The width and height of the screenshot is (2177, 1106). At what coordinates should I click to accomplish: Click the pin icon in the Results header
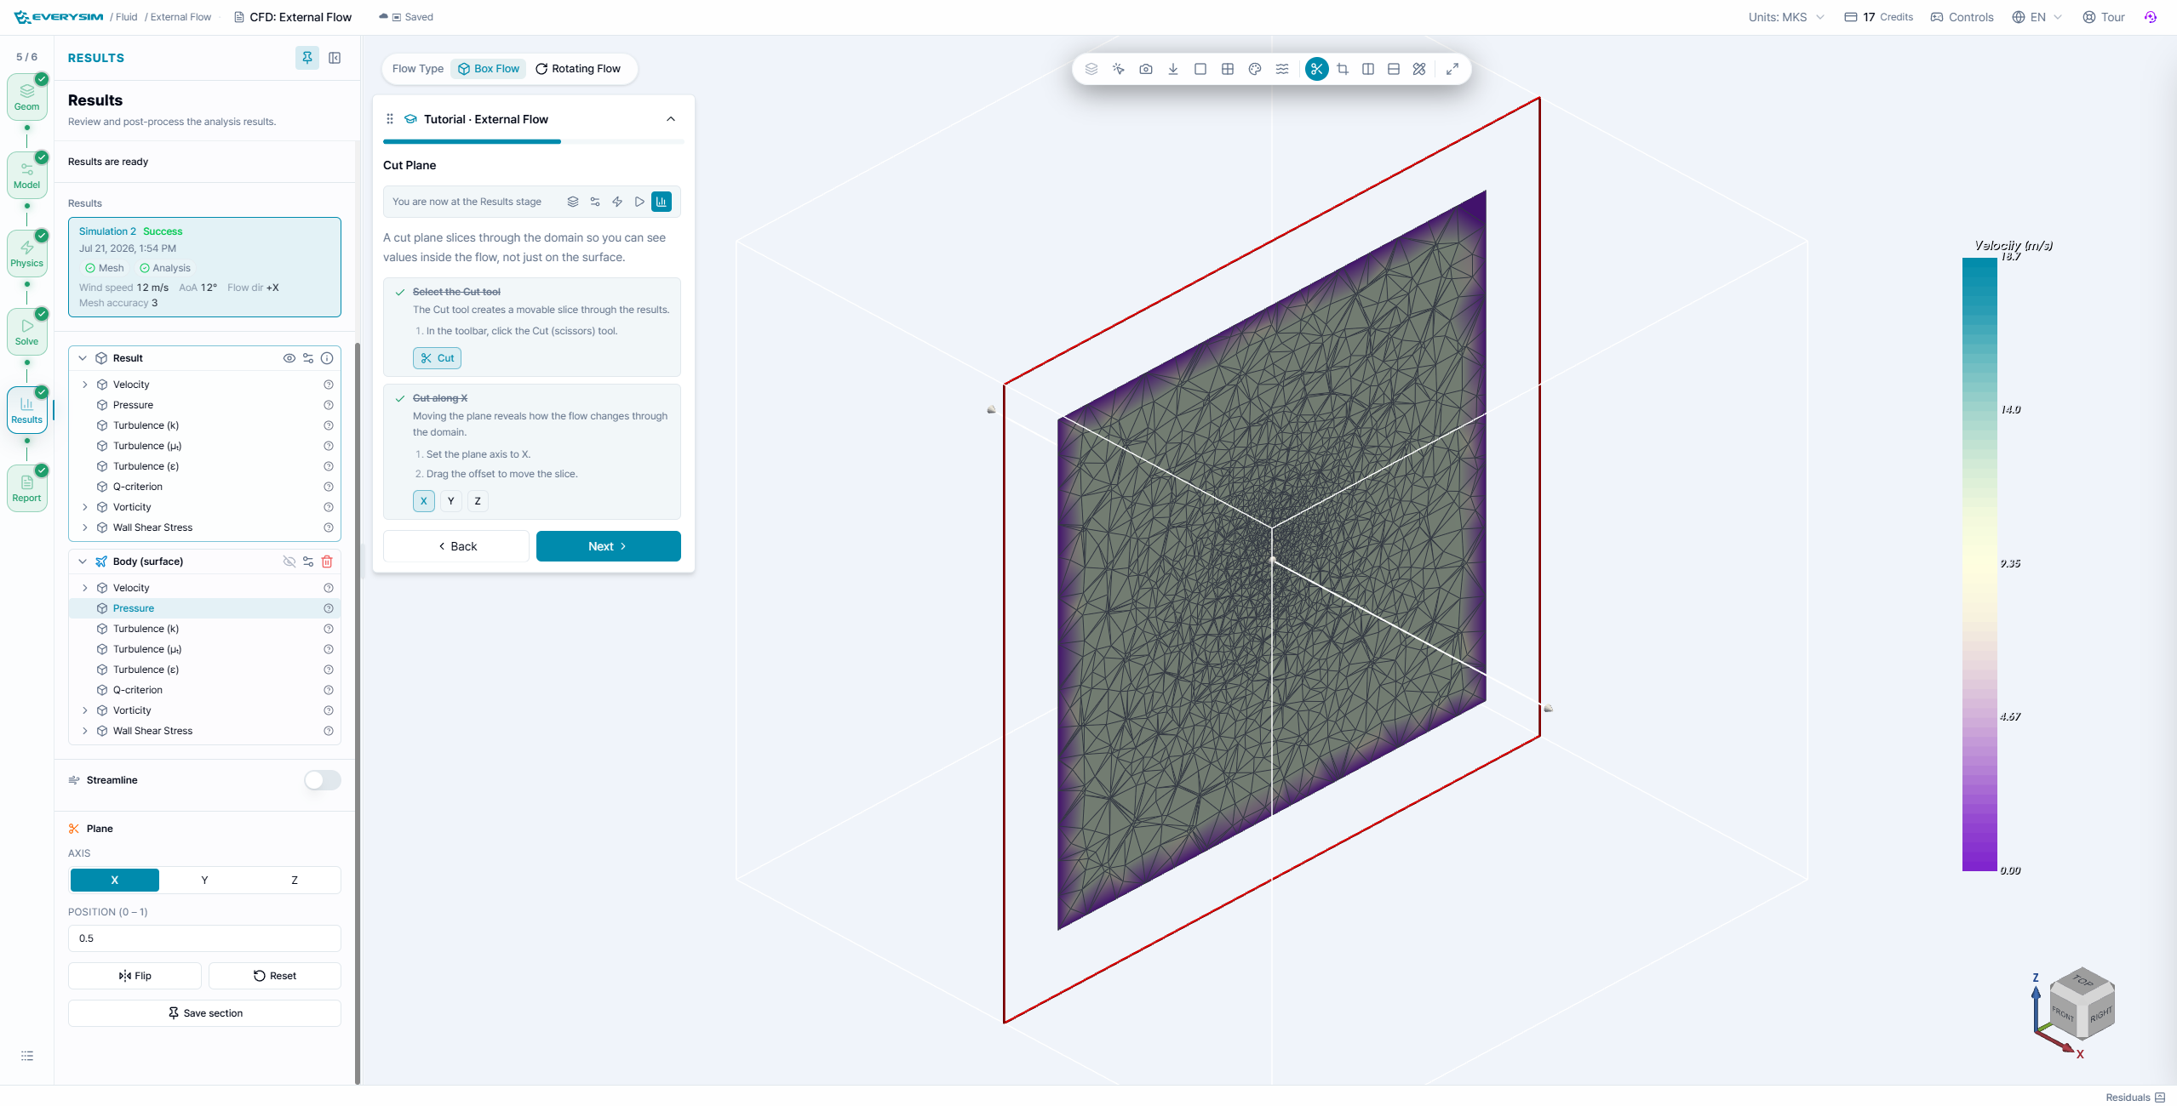click(307, 58)
